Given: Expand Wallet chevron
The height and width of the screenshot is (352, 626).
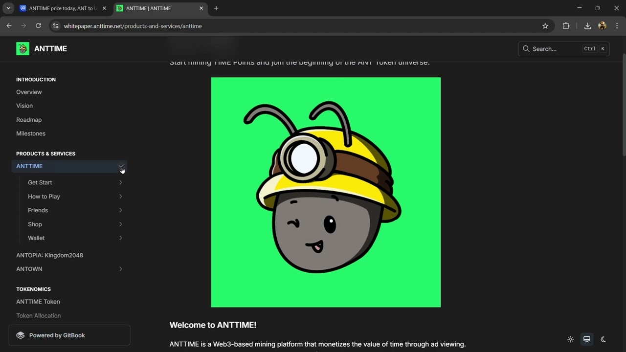Looking at the screenshot, I should click(120, 238).
